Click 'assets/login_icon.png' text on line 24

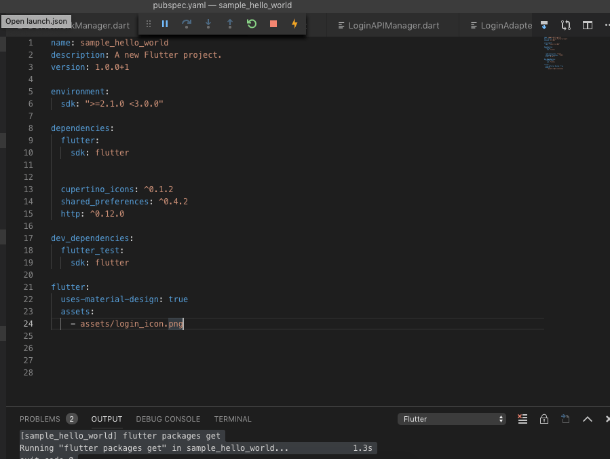(132, 323)
